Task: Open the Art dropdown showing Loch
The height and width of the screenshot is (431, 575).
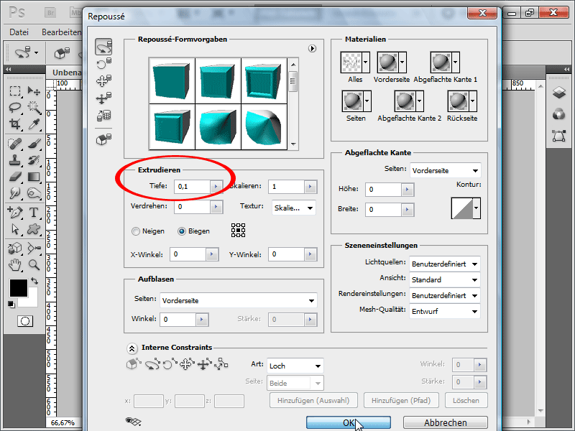Action: pos(295,366)
